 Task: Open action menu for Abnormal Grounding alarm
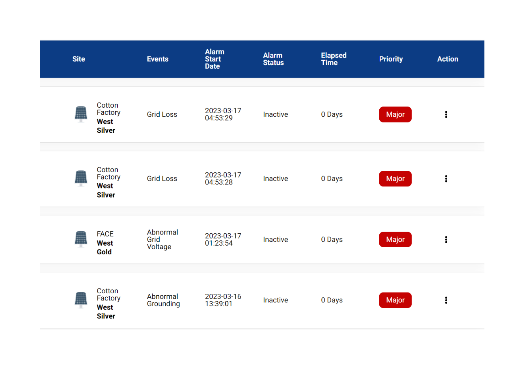(x=446, y=300)
